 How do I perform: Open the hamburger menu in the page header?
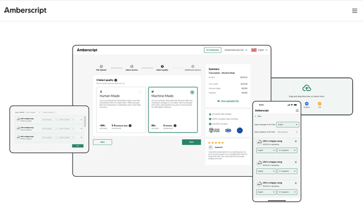[354, 11]
